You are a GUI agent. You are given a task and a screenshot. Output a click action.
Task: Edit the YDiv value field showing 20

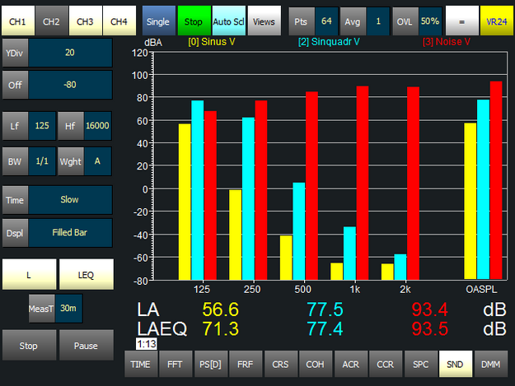[x=69, y=53]
